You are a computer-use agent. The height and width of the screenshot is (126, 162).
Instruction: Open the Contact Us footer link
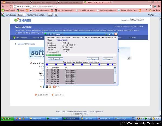(x=69, y=111)
